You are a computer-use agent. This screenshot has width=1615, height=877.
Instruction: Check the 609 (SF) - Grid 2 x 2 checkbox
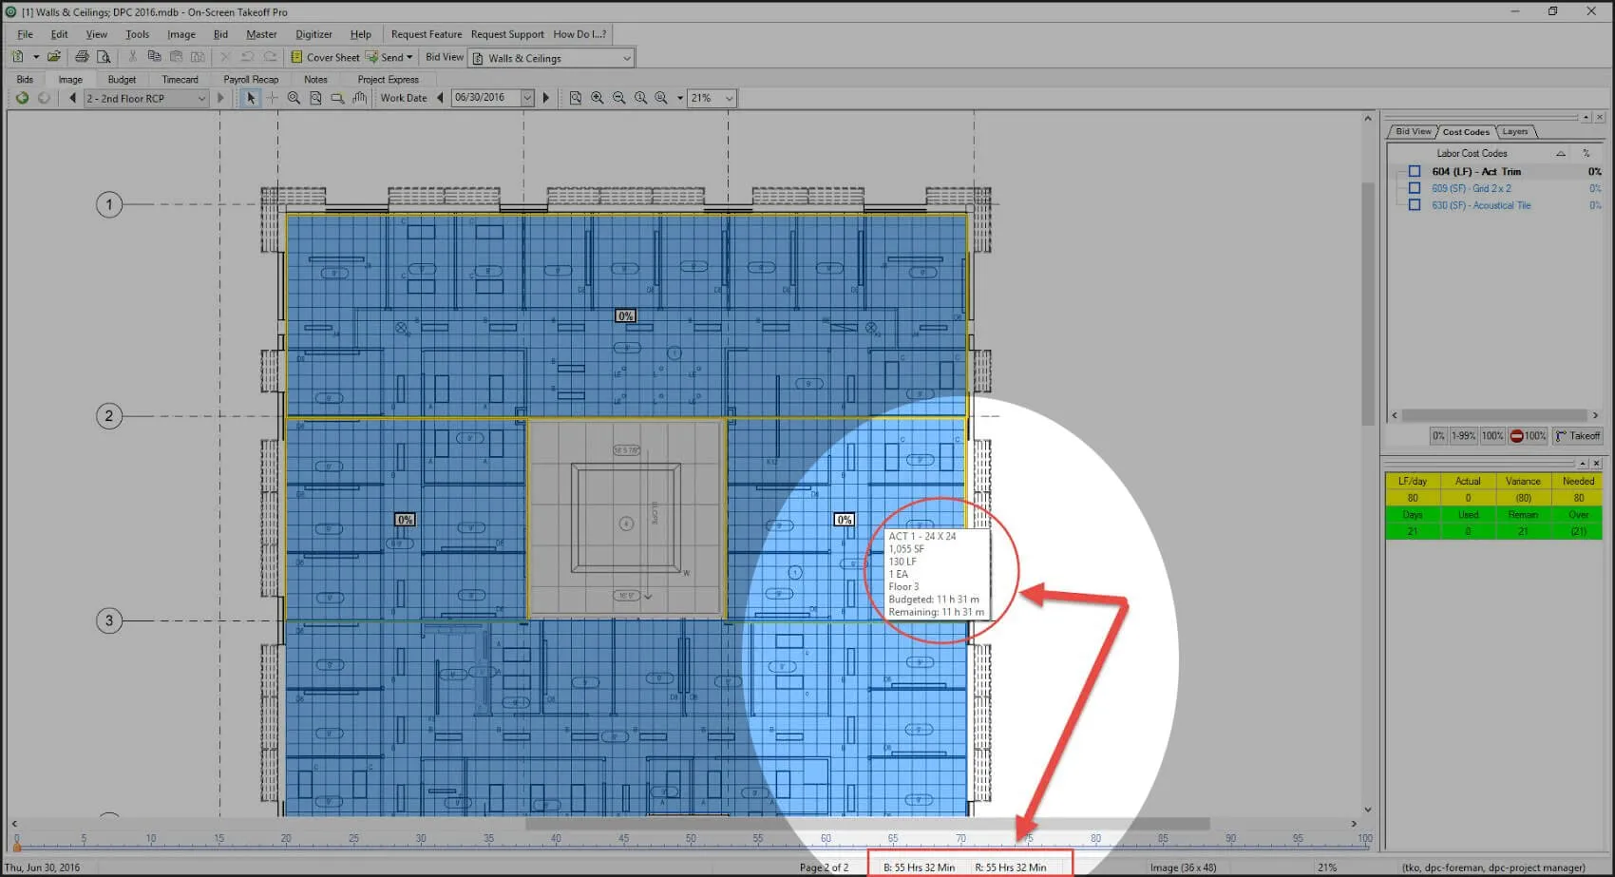(1415, 188)
